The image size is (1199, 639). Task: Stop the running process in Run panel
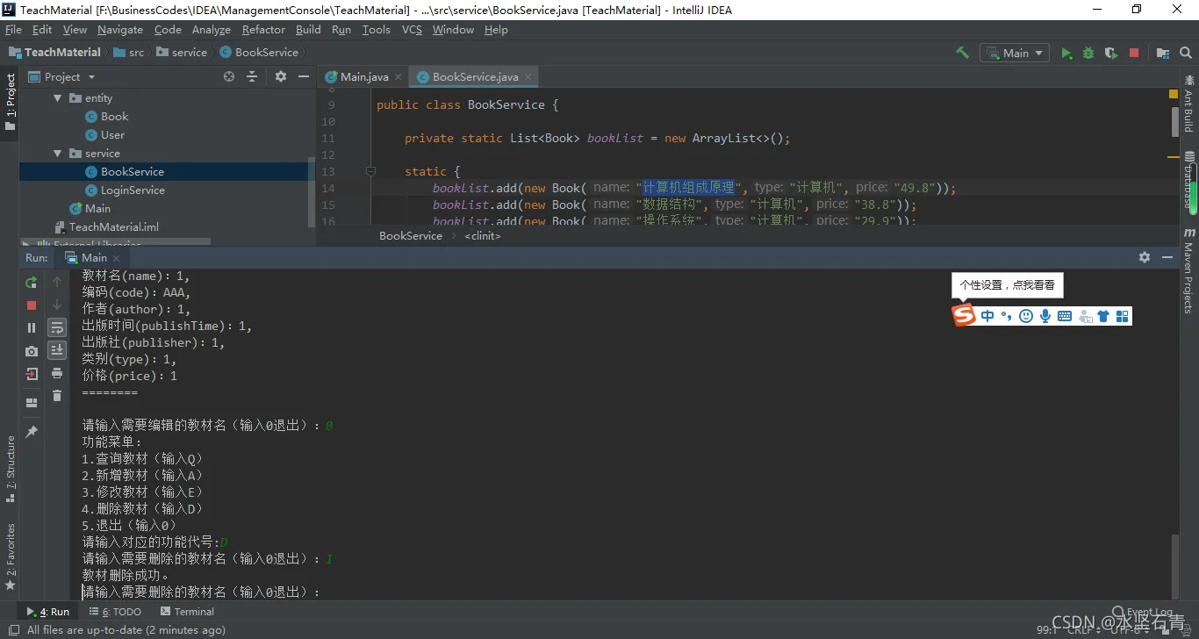[x=32, y=305]
